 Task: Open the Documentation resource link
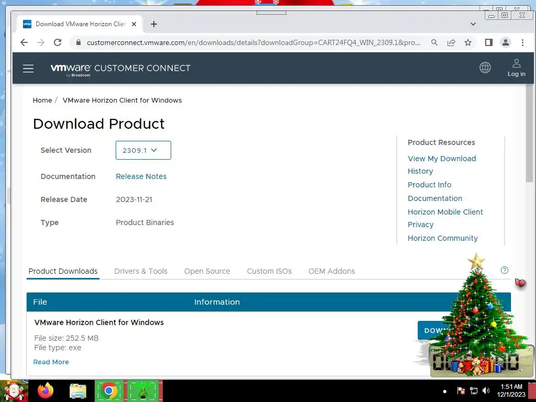click(435, 198)
